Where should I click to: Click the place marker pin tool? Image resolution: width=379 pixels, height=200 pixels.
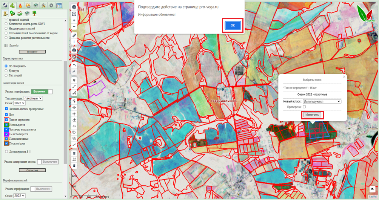(x=74, y=80)
